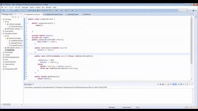
Task: Click Remove Launch X in Console toolbar
Action: click(x=161, y=84)
